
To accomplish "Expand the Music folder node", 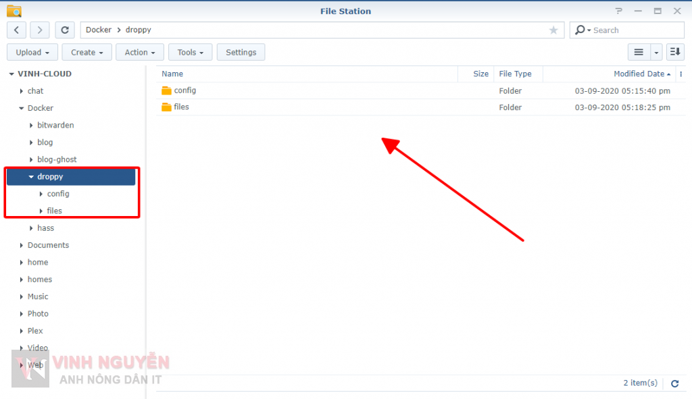I will tap(21, 296).
